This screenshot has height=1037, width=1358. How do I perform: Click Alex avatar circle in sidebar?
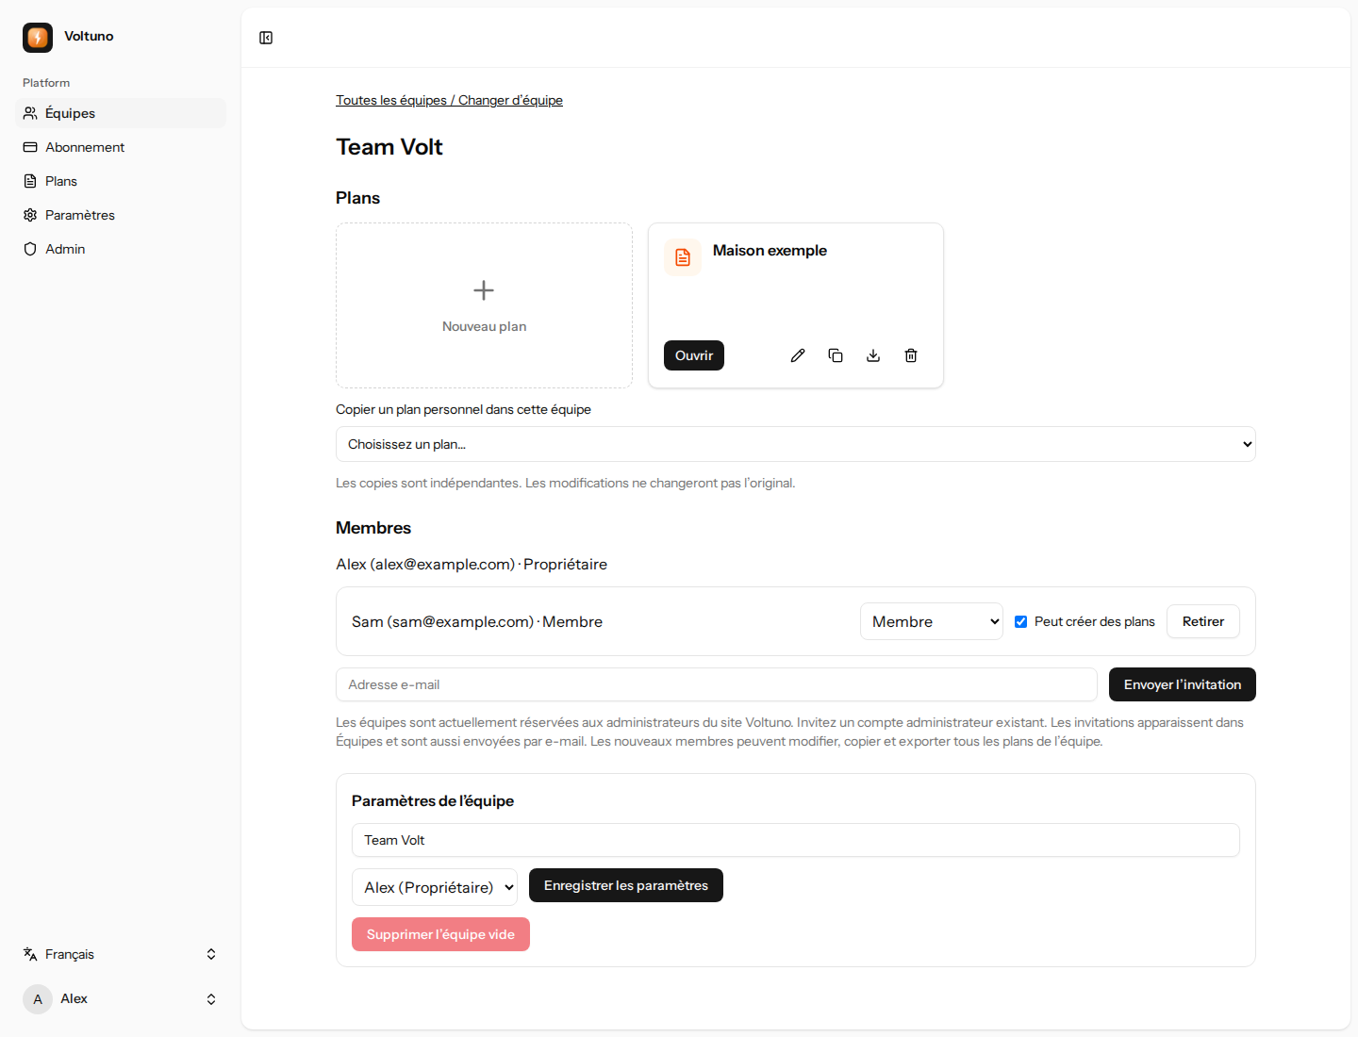[x=38, y=999]
